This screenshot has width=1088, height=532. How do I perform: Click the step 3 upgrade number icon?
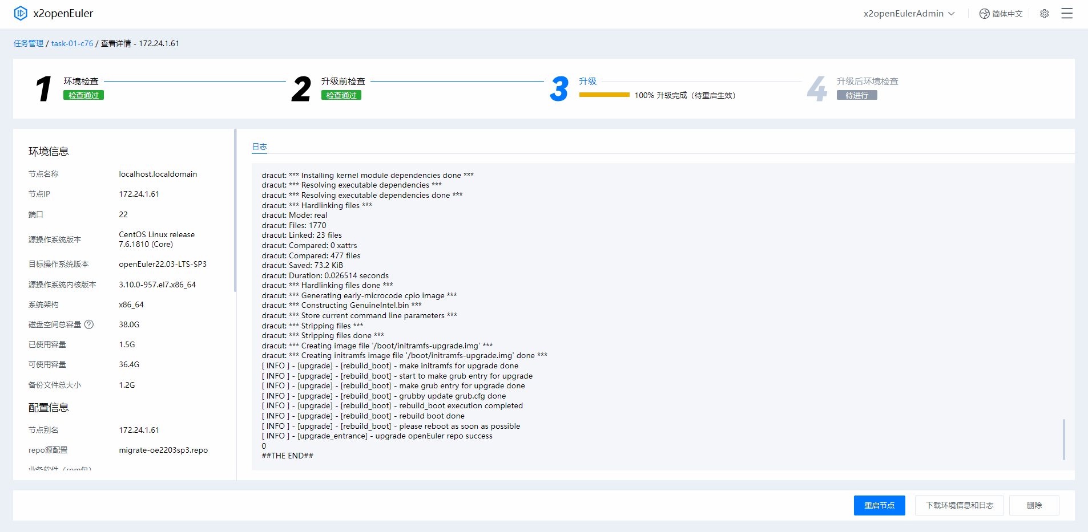pos(559,89)
